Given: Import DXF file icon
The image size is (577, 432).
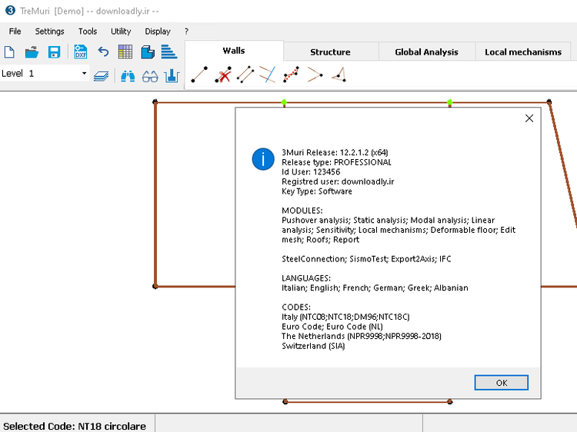Looking at the screenshot, I should [x=81, y=52].
